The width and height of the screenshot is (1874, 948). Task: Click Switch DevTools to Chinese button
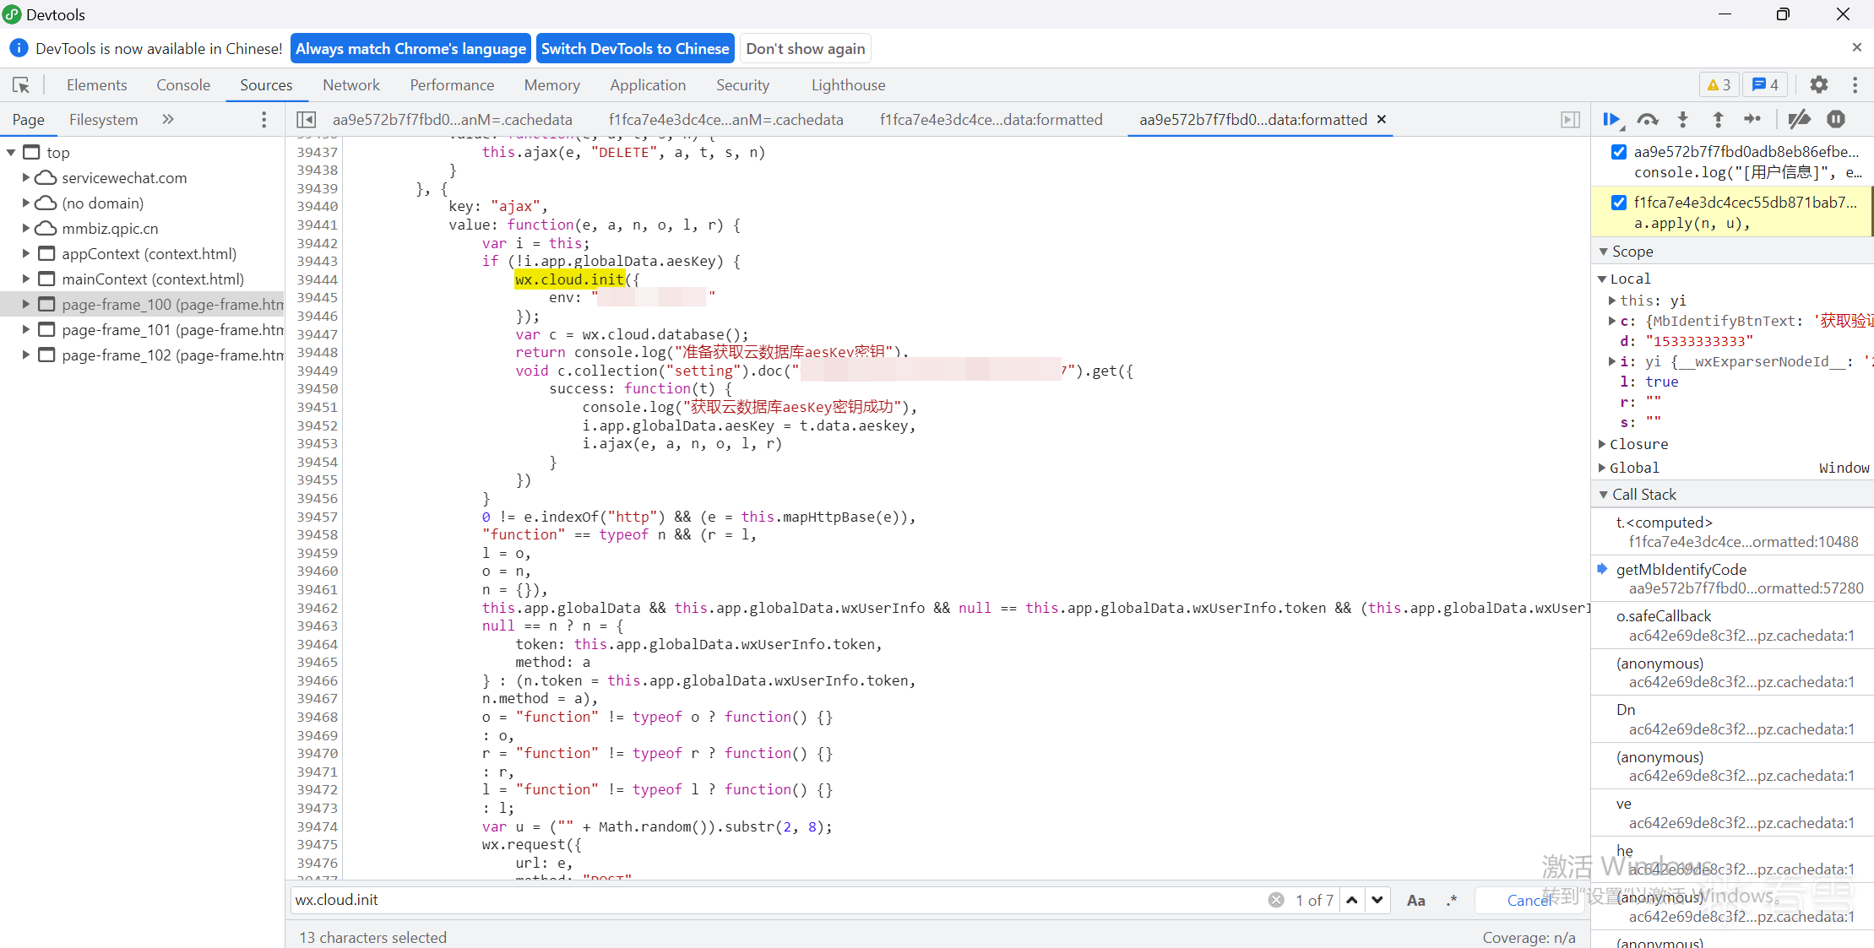click(634, 49)
